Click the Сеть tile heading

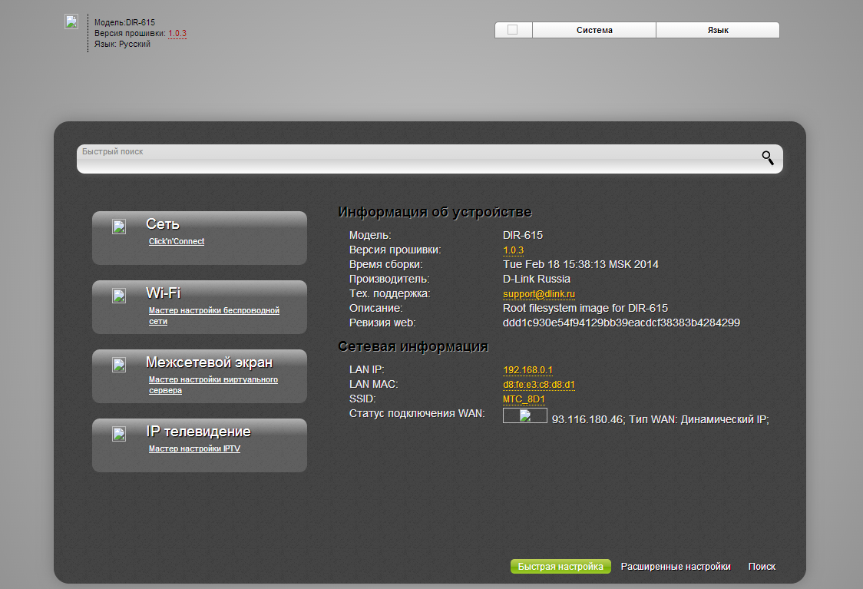tap(163, 224)
